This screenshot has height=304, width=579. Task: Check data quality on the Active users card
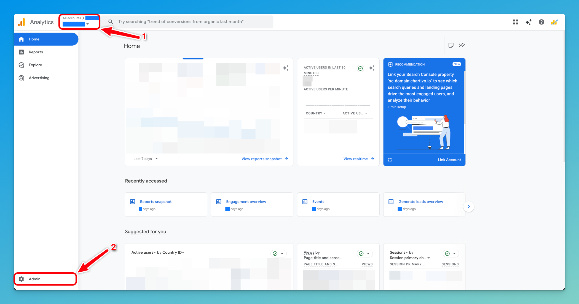[360, 68]
